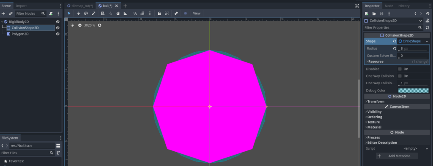Image resolution: width=433 pixels, height=166 pixels.
Task: Open Scene dock extra options menu
Action: coord(58,13)
